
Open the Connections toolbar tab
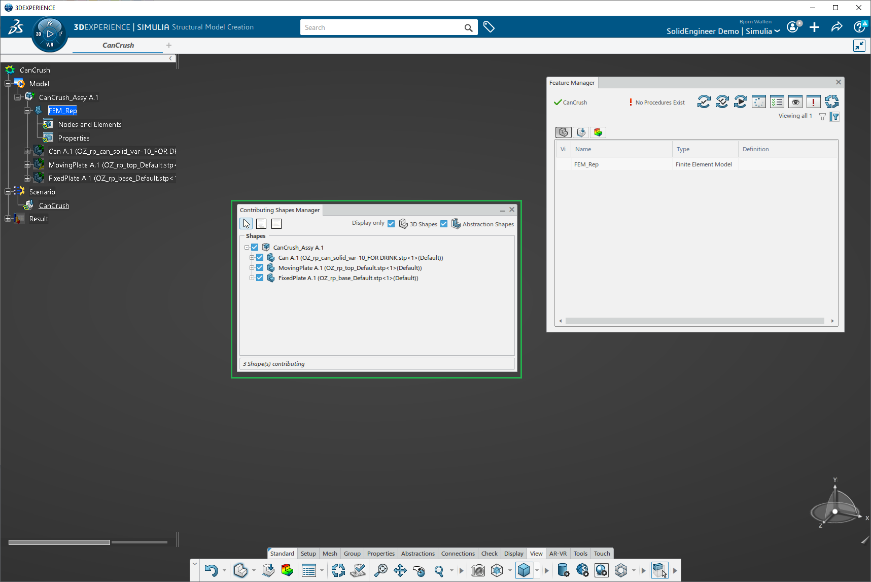pyautogui.click(x=458, y=554)
